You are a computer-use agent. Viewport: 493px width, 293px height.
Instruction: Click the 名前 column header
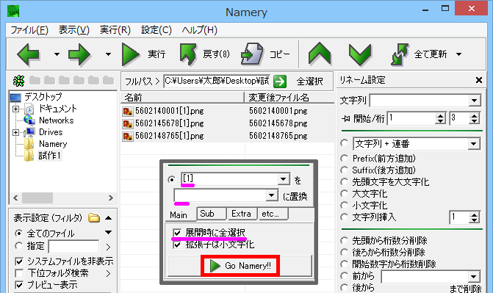(182, 98)
